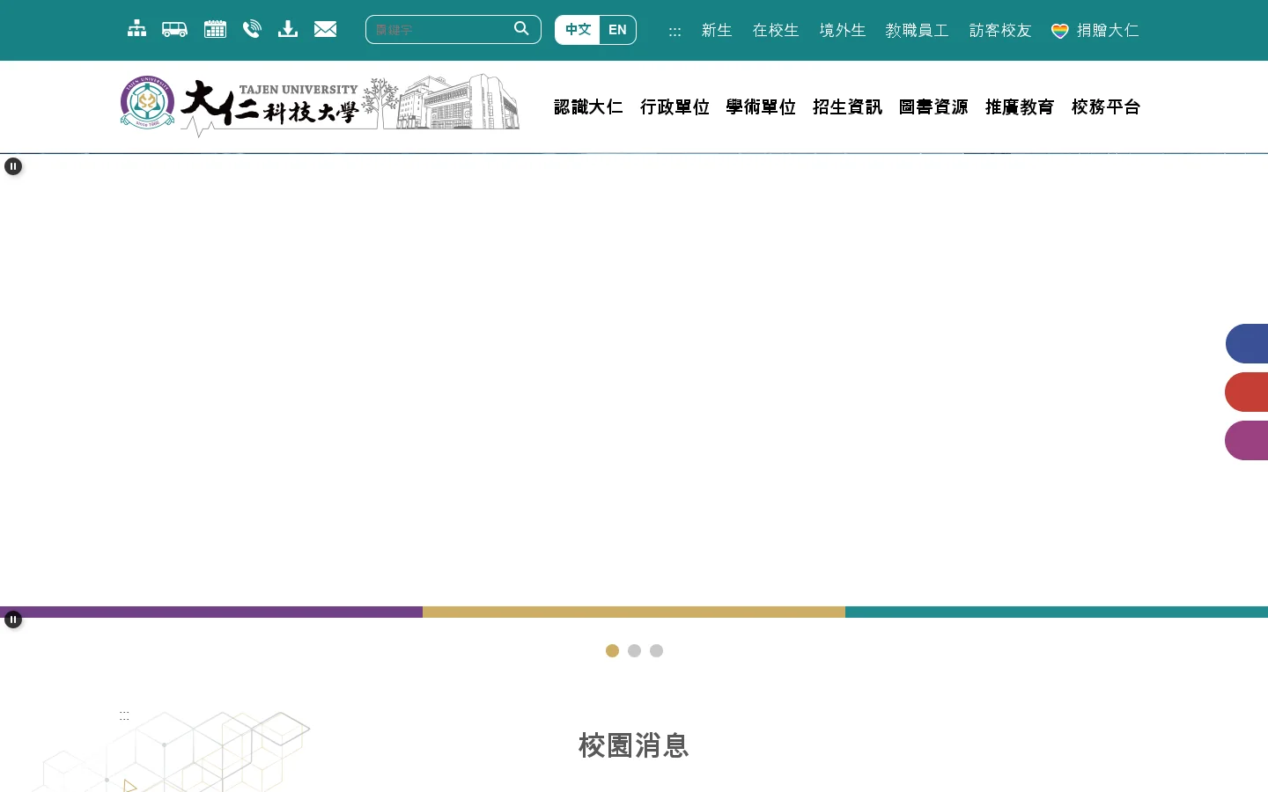Click the phone contact icon
Image resolution: width=1268 pixels, height=792 pixels.
coord(252,29)
